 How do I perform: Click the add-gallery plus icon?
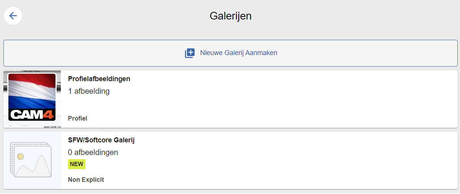click(190, 53)
